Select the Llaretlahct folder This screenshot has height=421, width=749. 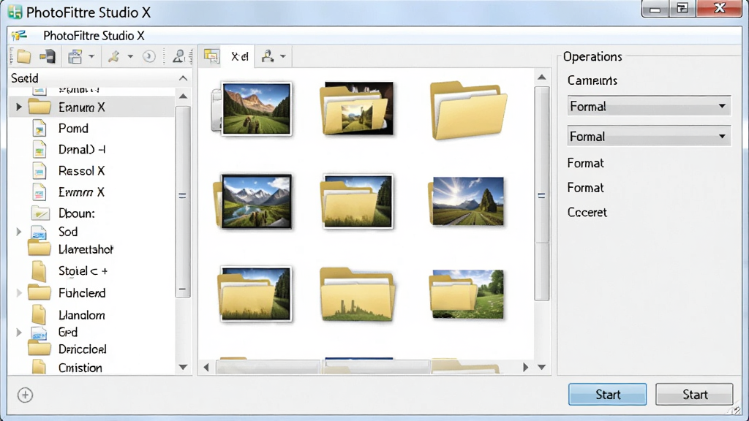(x=86, y=250)
